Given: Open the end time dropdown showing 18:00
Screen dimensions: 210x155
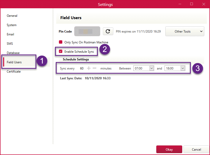Looking at the screenshot, I should [x=175, y=68].
